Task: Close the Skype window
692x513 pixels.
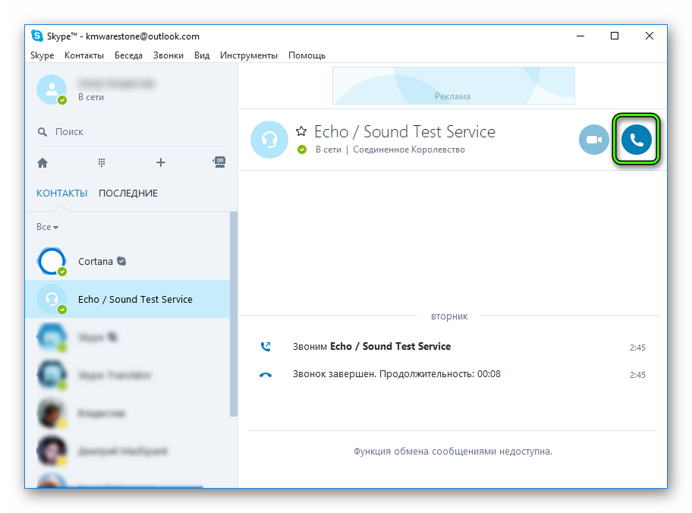Action: click(650, 36)
